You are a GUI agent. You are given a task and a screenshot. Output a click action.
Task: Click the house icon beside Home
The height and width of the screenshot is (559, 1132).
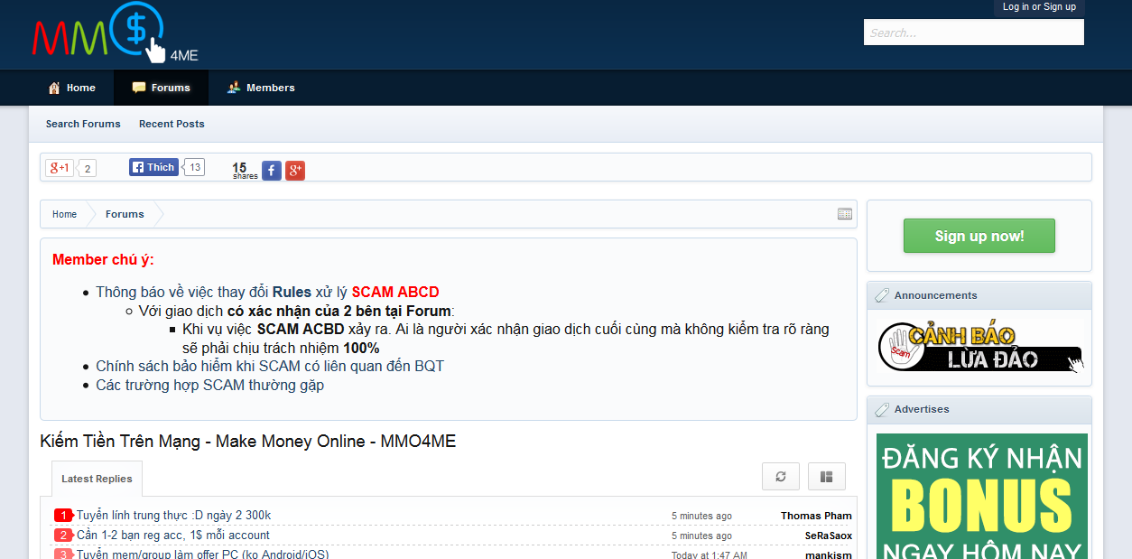pyautogui.click(x=54, y=88)
